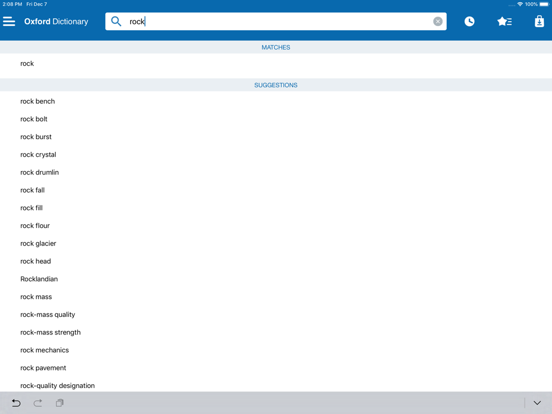Tap the redo arrow on keyboard bar
552x414 pixels.
[38, 403]
